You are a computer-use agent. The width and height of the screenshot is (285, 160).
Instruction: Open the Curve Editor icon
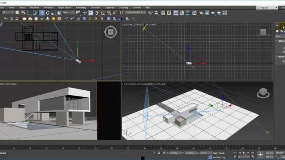click(x=182, y=13)
